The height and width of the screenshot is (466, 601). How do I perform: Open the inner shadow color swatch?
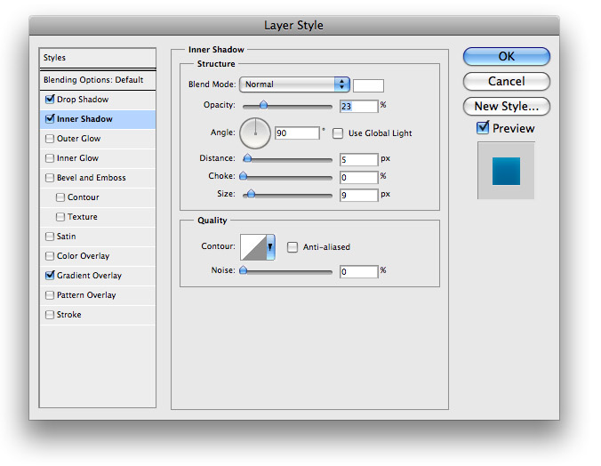(368, 85)
